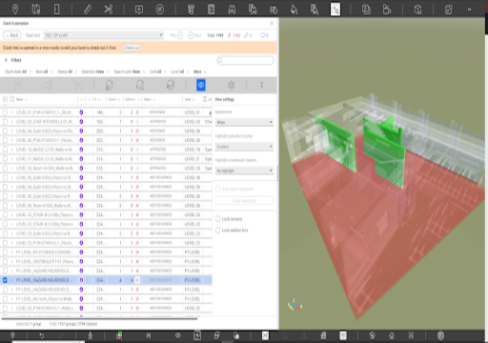
Task: Click the third round icon before the eye
Action: 171,85
